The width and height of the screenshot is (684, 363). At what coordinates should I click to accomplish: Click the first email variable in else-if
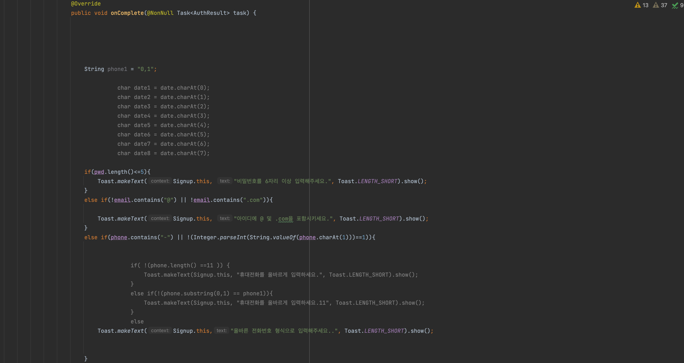click(122, 200)
